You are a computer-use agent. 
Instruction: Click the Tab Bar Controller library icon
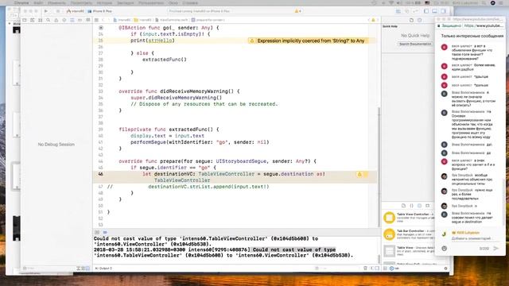tap(389, 234)
